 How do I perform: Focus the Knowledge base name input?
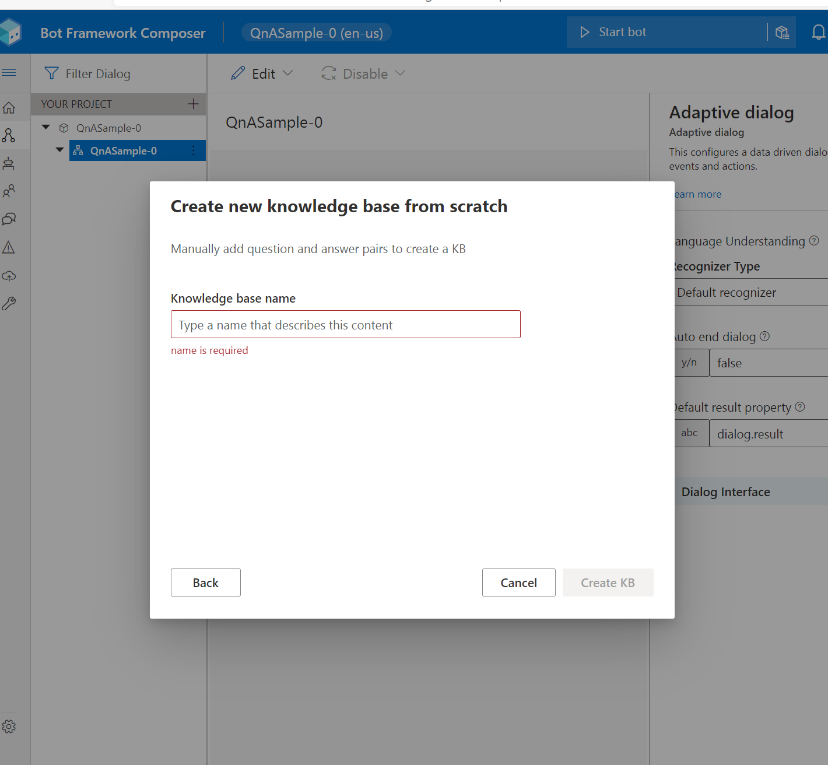pyautogui.click(x=346, y=324)
